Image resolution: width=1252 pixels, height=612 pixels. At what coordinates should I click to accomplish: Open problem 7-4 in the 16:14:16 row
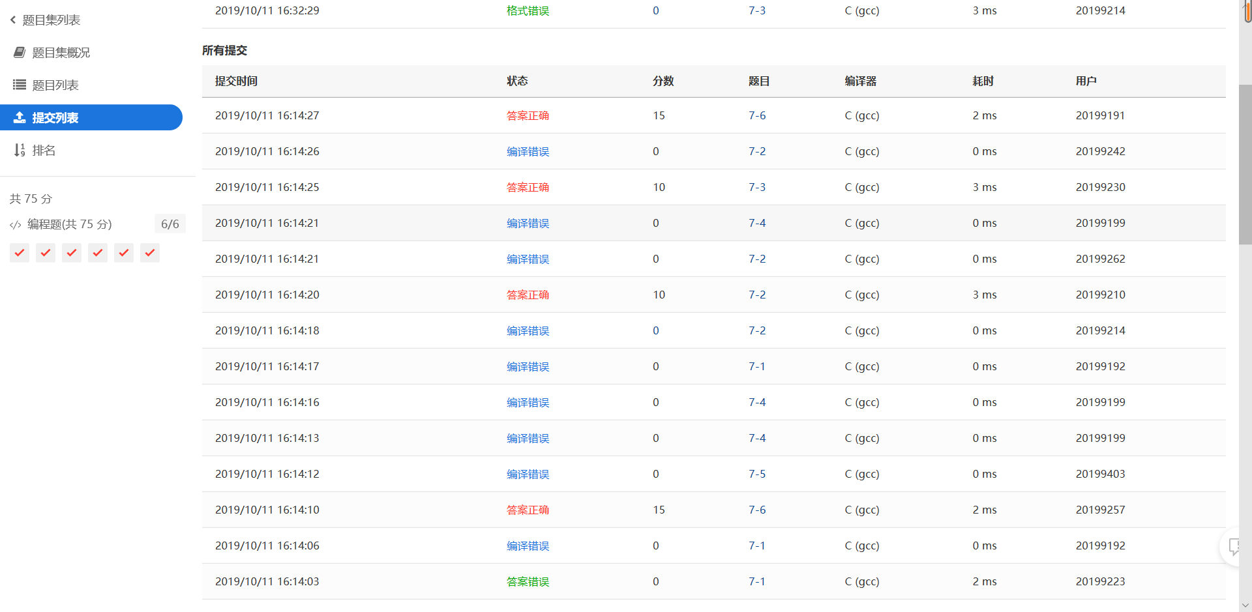757,402
